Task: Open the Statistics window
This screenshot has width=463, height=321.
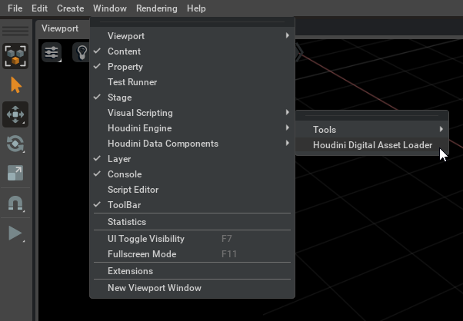Action: coord(192,222)
